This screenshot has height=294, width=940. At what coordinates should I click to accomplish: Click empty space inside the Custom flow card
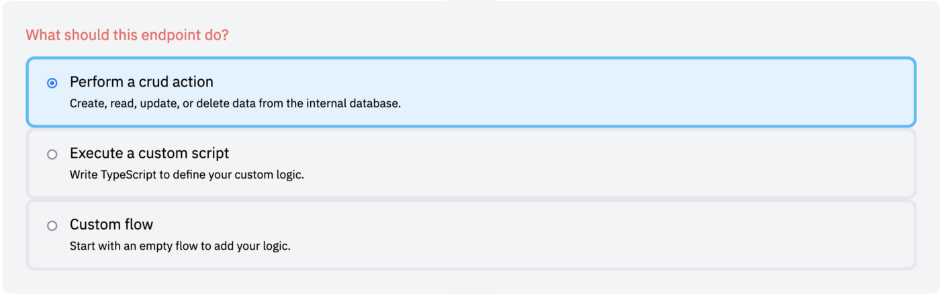(x=638, y=235)
